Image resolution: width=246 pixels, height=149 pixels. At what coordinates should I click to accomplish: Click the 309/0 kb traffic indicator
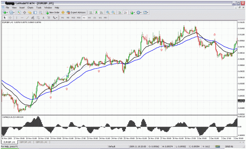tap(229, 147)
